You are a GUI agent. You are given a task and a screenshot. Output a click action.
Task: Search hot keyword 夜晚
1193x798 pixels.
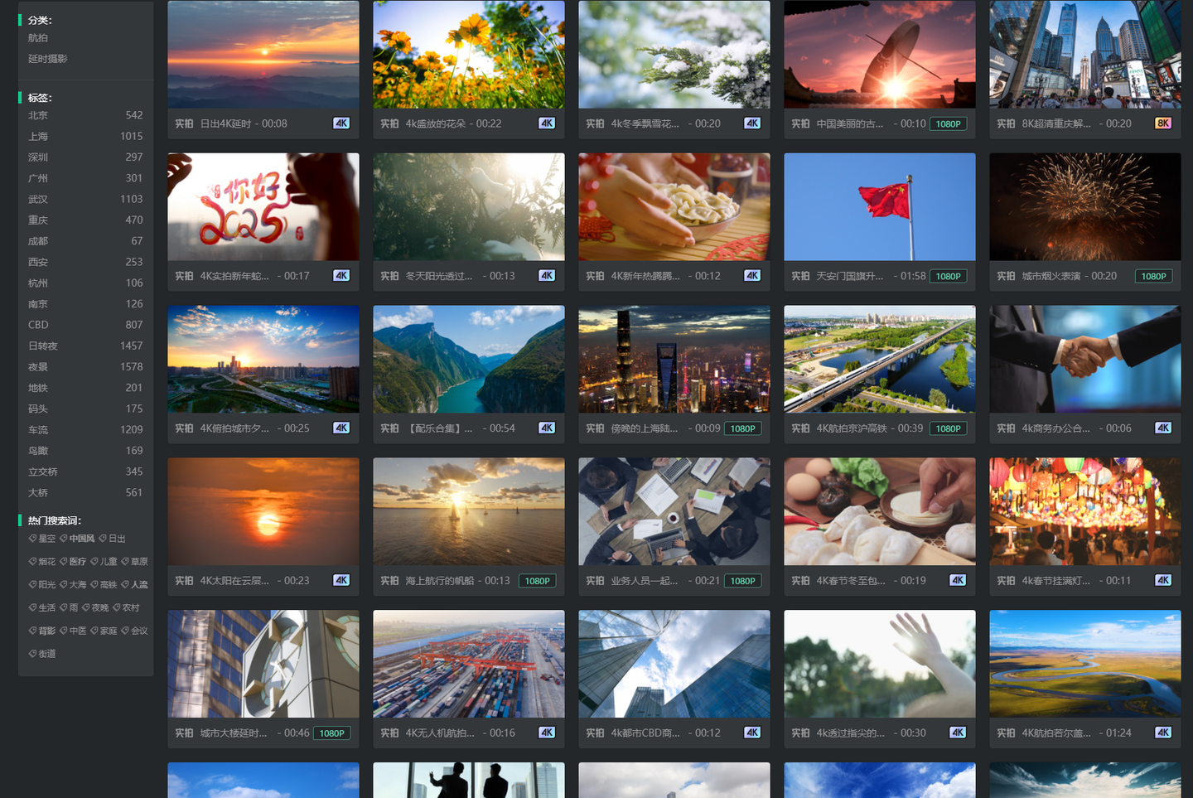pyautogui.click(x=95, y=607)
